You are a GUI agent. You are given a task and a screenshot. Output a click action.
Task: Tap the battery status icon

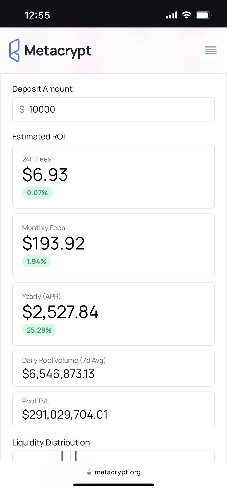tap(204, 15)
